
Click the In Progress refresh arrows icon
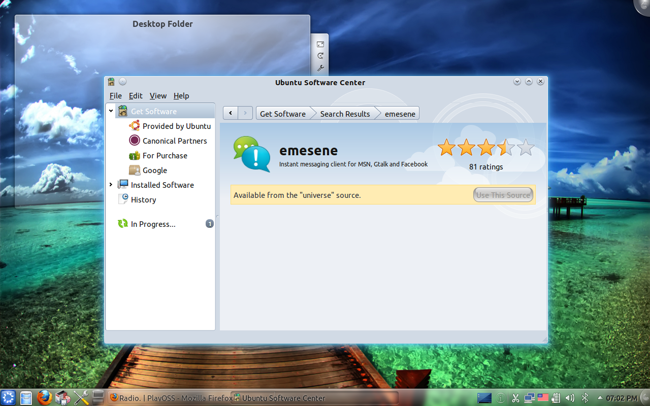click(123, 224)
